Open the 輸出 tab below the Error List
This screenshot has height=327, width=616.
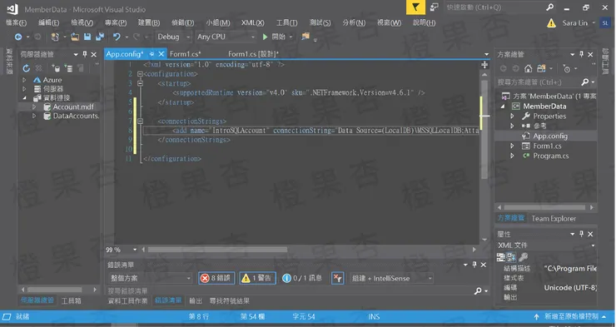click(x=196, y=301)
